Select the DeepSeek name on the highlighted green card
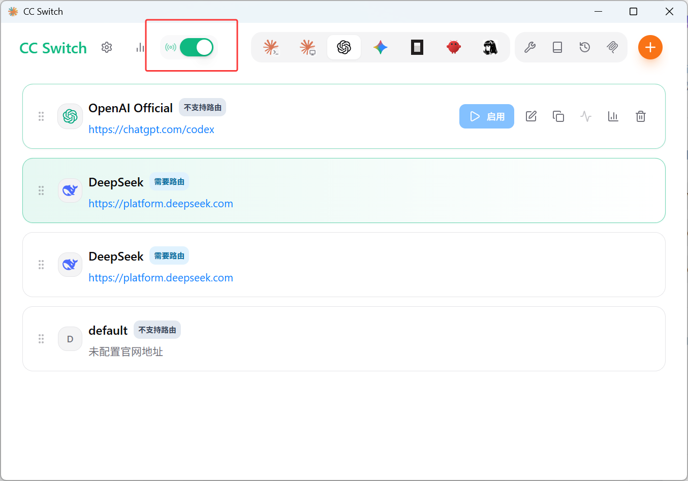This screenshot has height=481, width=688. point(116,182)
